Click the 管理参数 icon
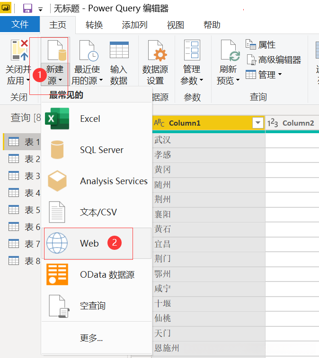Screen dimensions: 319x358 192,50
